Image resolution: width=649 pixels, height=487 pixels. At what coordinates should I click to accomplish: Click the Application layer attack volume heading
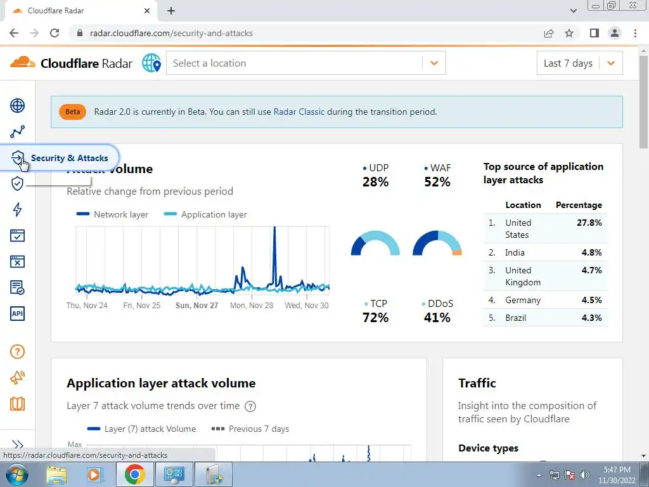(161, 383)
